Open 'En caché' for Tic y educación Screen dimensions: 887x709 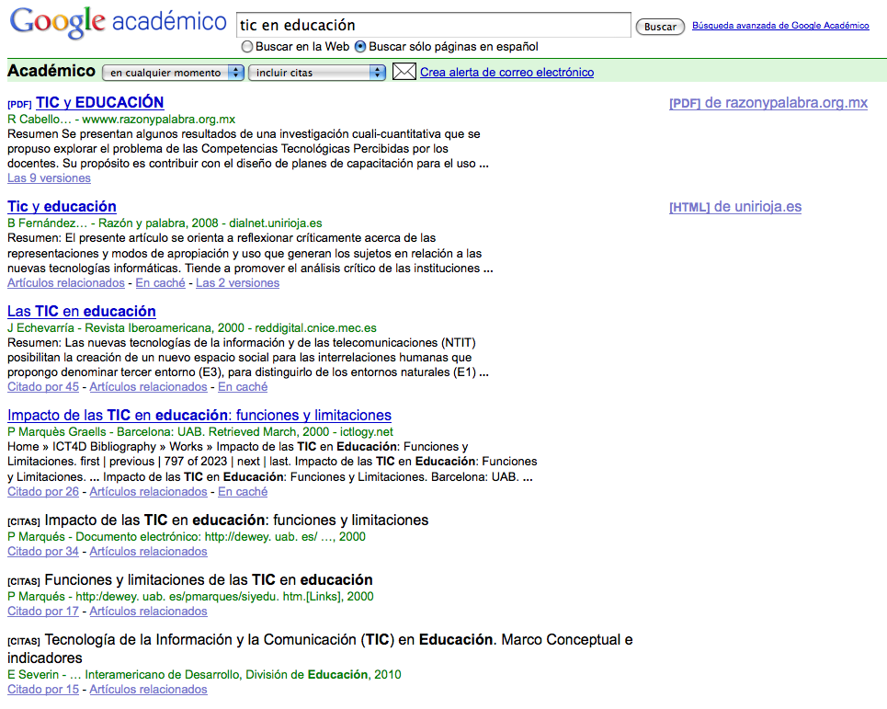[158, 282]
